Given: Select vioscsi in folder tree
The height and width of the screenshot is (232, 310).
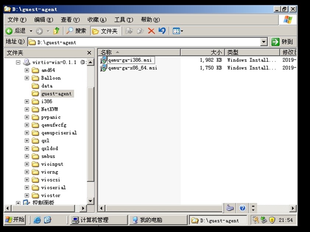Looking at the screenshot, I should tap(50, 180).
